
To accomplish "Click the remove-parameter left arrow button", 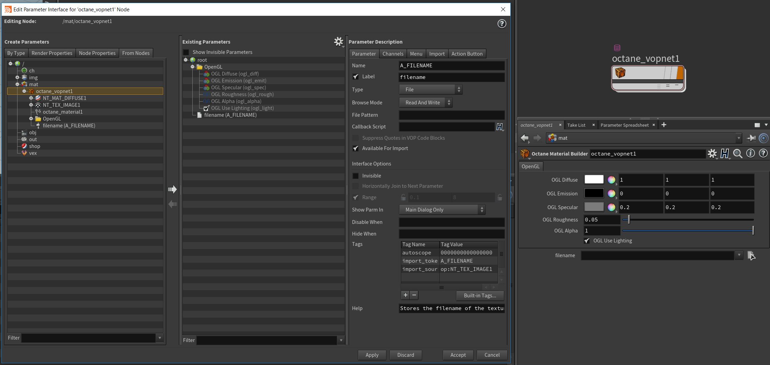I will 172,204.
